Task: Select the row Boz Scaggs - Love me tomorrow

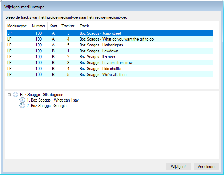Action: coord(110,63)
